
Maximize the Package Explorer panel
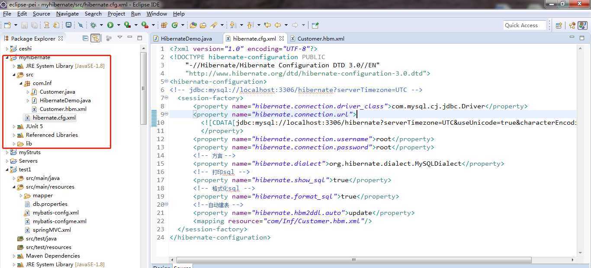click(x=139, y=38)
